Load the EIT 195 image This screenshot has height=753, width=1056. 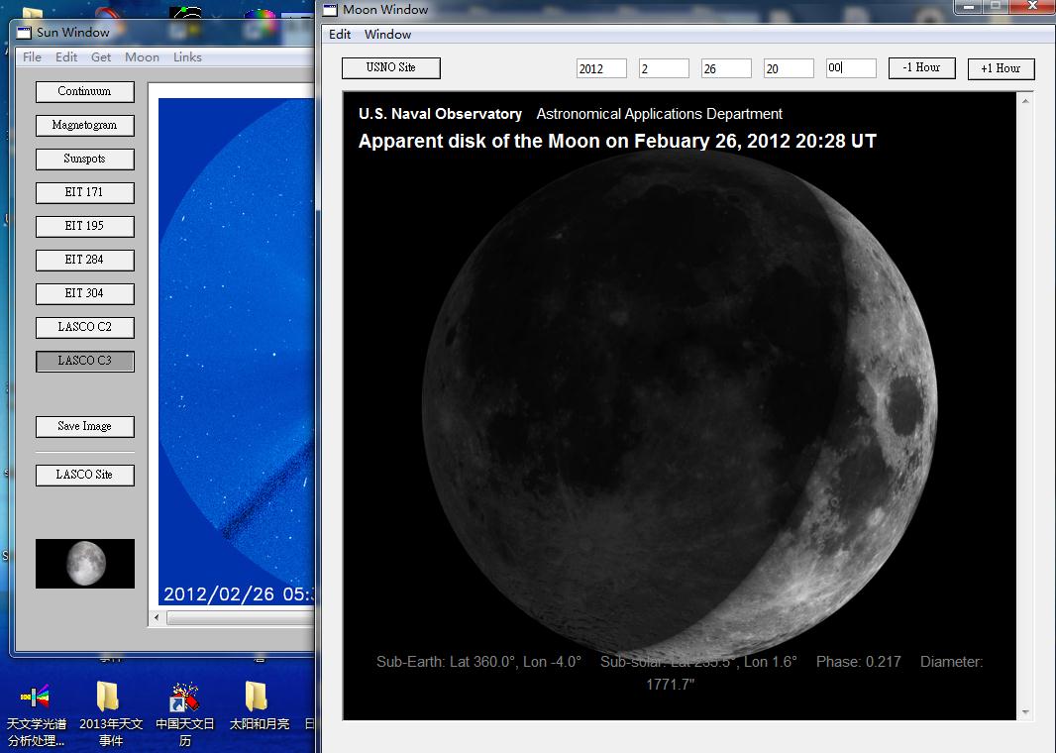coord(85,226)
